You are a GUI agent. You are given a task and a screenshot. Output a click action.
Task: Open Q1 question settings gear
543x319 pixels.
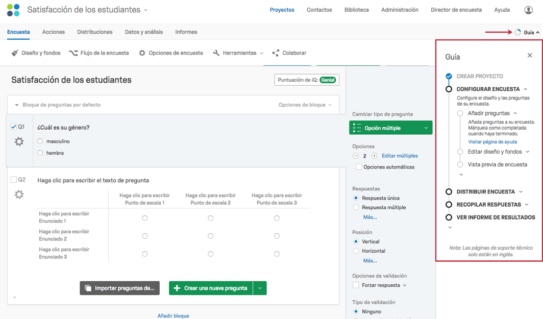click(x=19, y=141)
